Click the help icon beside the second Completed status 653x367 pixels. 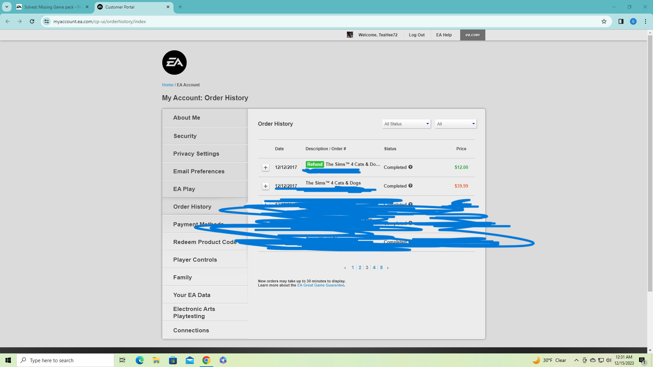[411, 186]
